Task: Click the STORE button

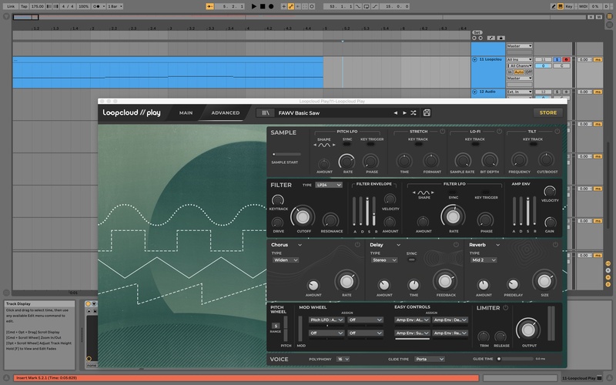Action: (x=547, y=112)
